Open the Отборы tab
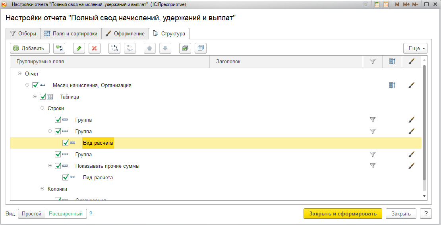Screen dimensions: 441x225 (23, 33)
